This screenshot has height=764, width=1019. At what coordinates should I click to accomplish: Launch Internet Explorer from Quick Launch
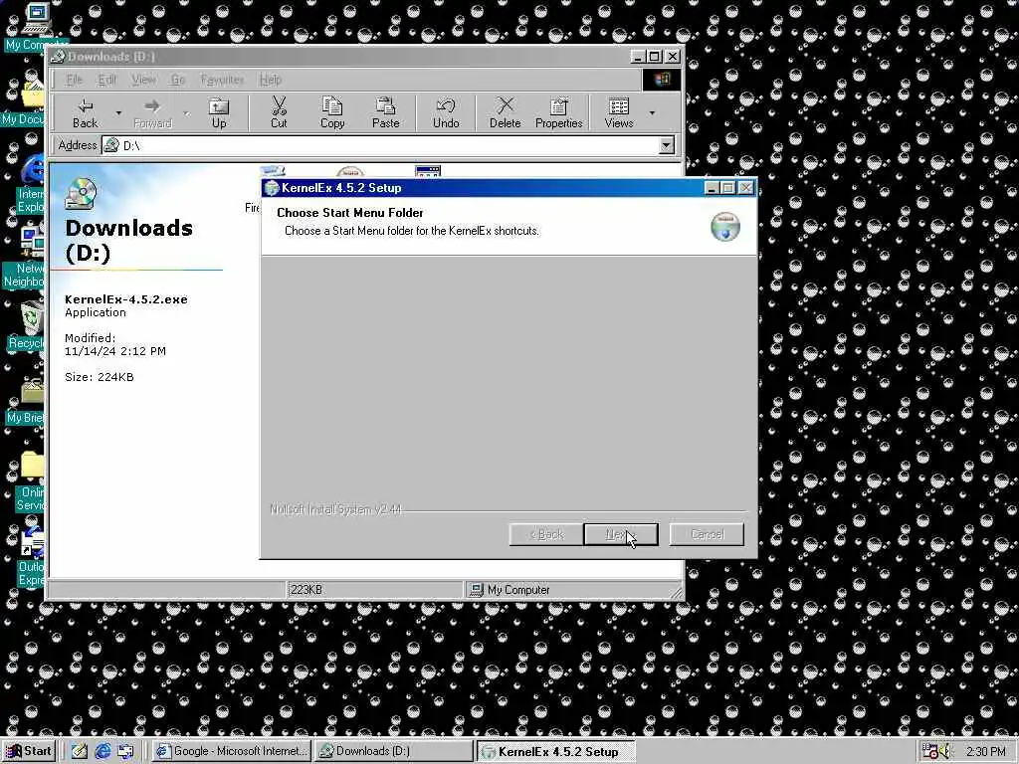click(102, 751)
